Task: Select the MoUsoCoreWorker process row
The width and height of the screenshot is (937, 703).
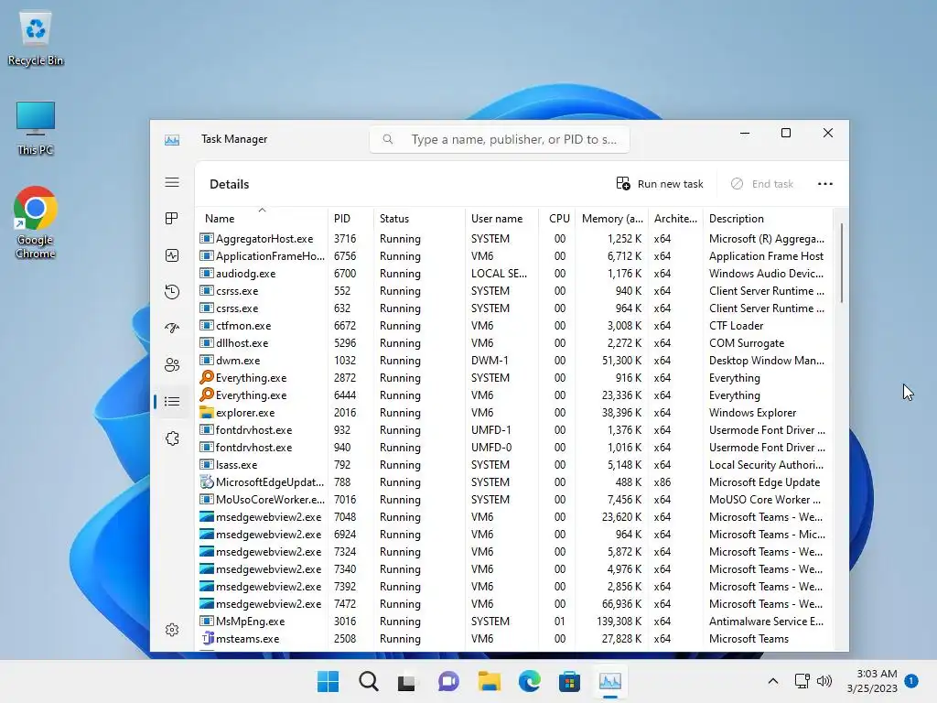Action: 514,499
